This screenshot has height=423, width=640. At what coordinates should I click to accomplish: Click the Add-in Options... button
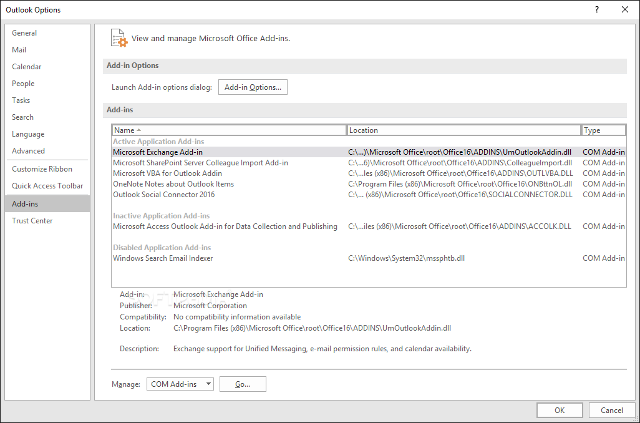point(253,87)
